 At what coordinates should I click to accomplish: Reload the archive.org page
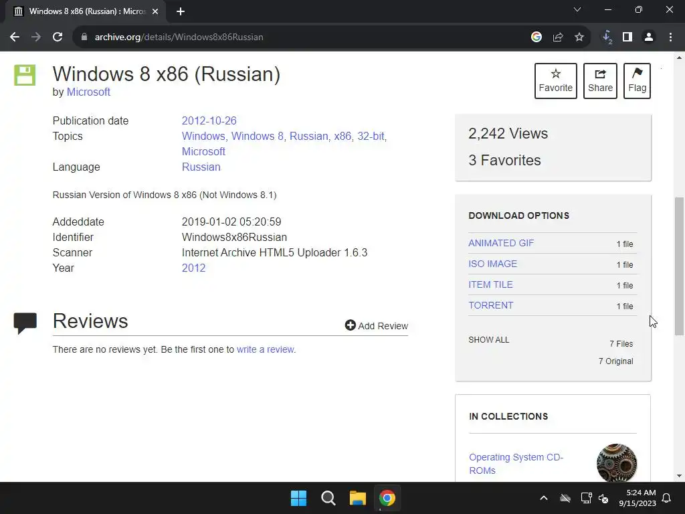tap(58, 37)
